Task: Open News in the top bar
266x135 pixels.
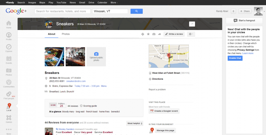Action: pos(73,3)
